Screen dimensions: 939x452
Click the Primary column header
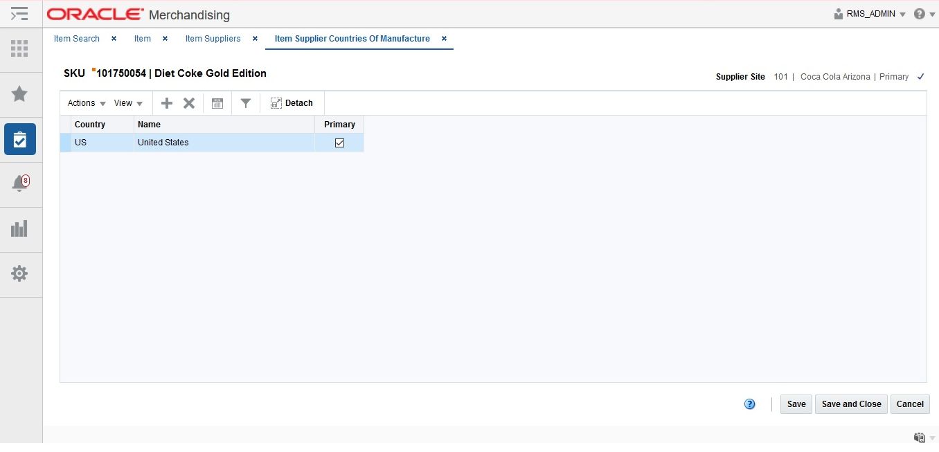pos(339,125)
